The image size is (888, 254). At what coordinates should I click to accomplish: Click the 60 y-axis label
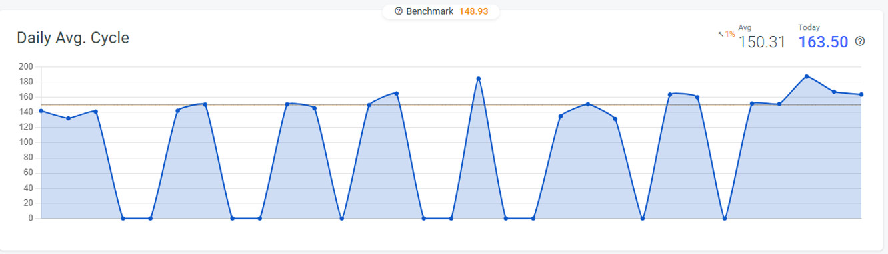29,173
